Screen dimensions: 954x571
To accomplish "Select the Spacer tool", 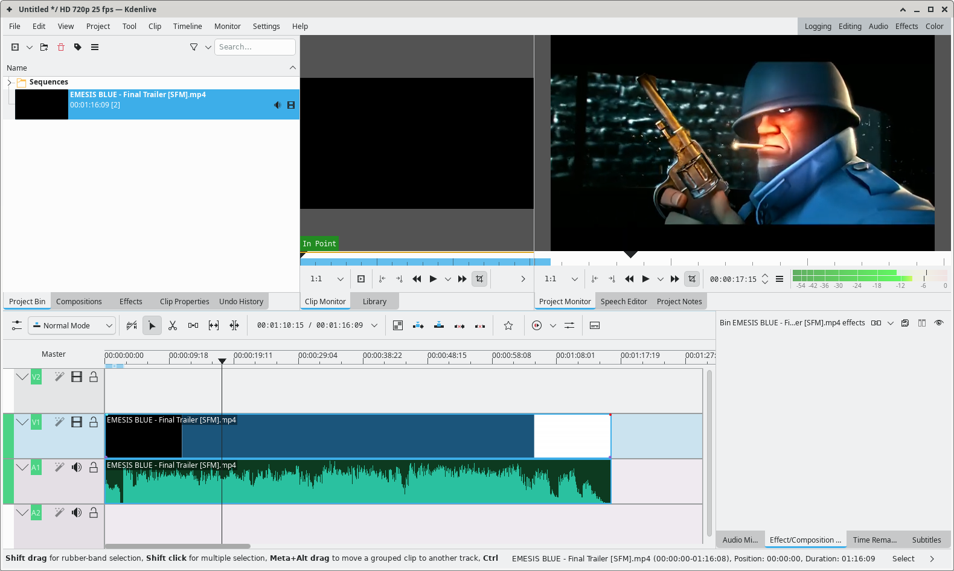I will pos(193,325).
